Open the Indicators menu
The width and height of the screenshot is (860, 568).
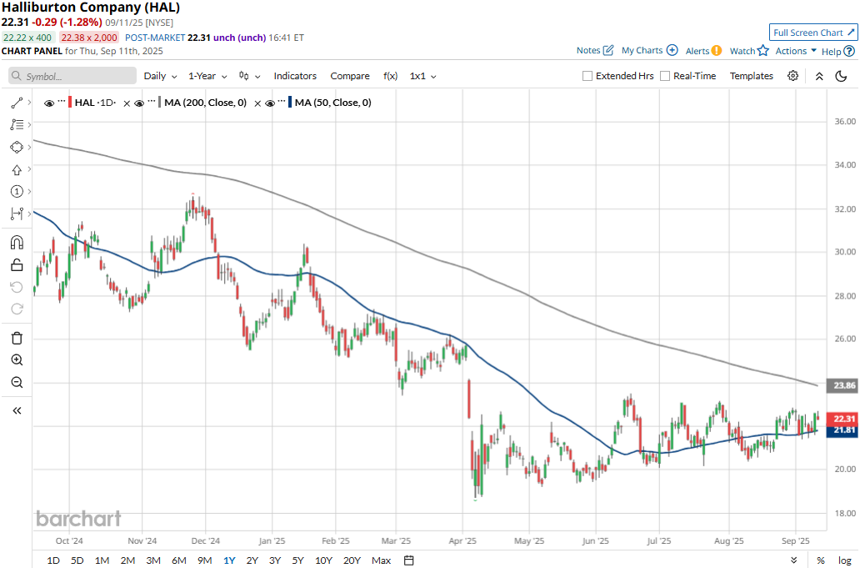(295, 76)
